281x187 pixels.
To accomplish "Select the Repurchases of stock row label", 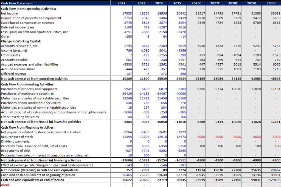I will click(17, 137).
